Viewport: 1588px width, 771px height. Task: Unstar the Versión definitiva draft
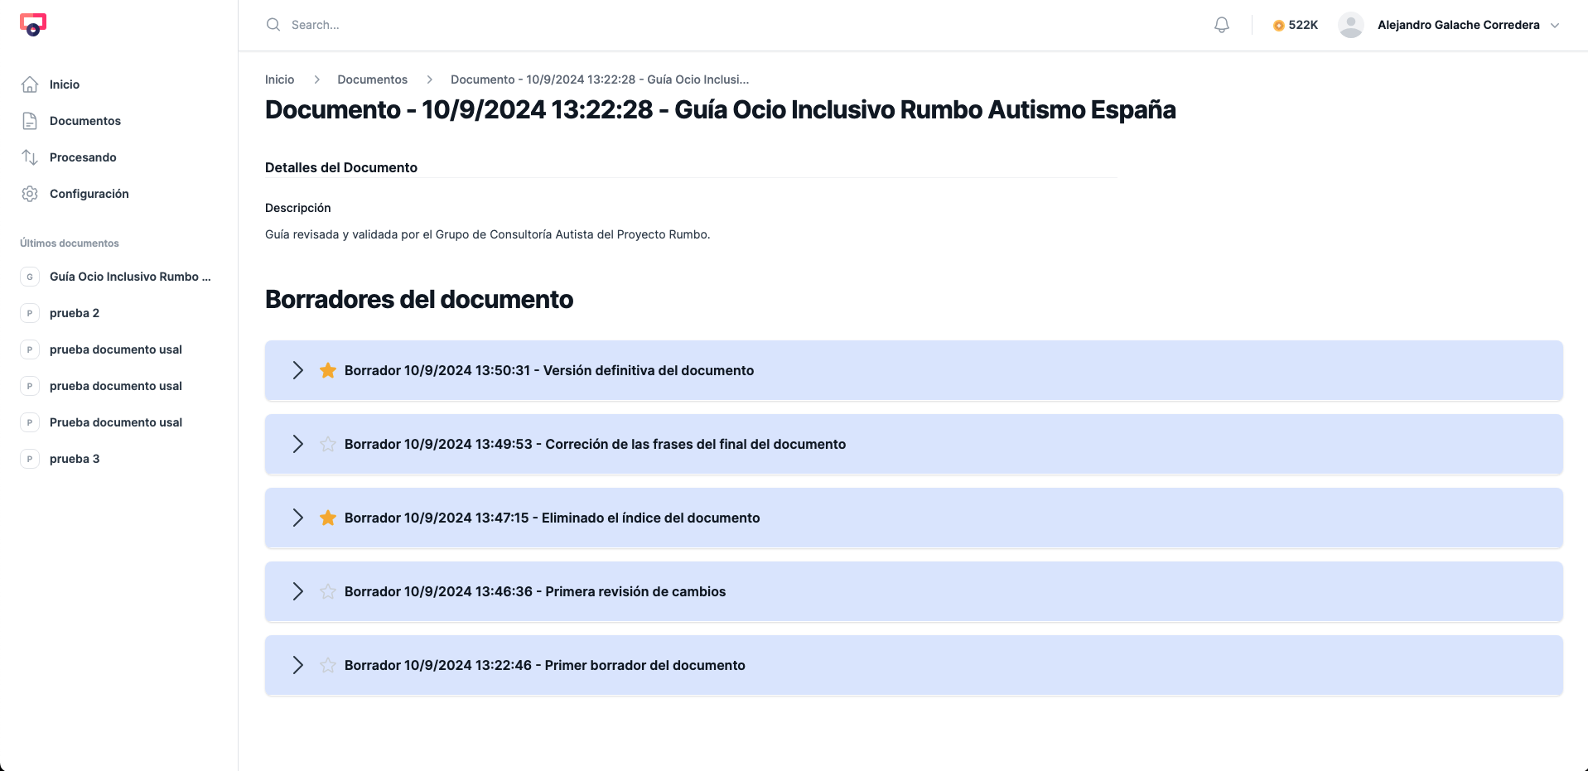click(x=327, y=370)
